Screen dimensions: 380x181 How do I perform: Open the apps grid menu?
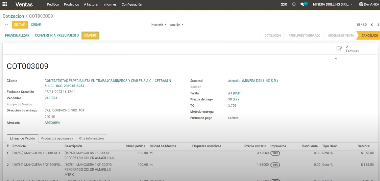5,4
